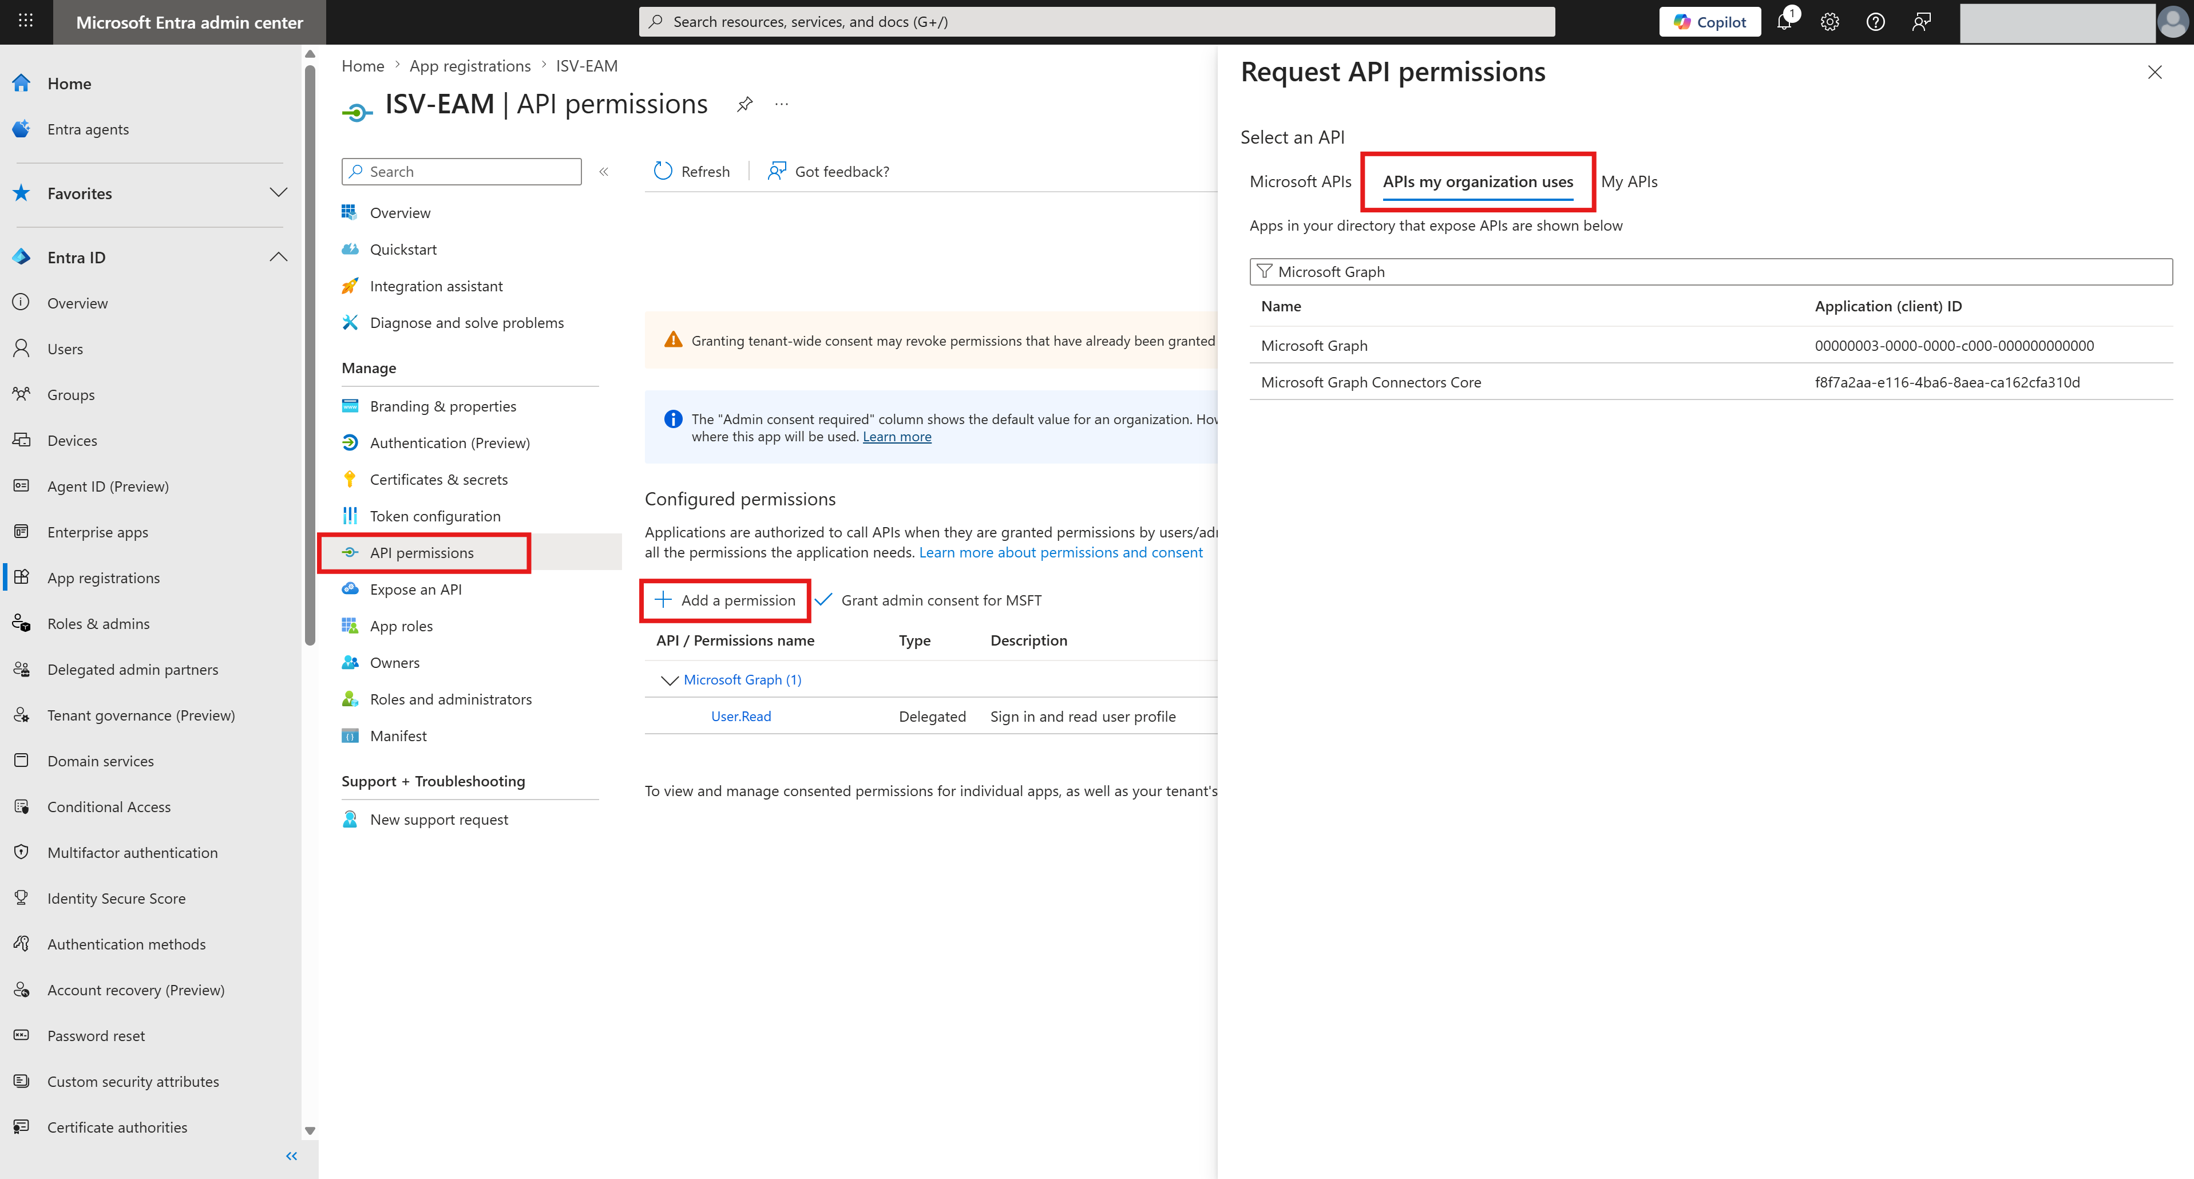This screenshot has width=2194, height=1179.
Task: Switch to the Microsoft APIs tab
Action: pyautogui.click(x=1301, y=181)
